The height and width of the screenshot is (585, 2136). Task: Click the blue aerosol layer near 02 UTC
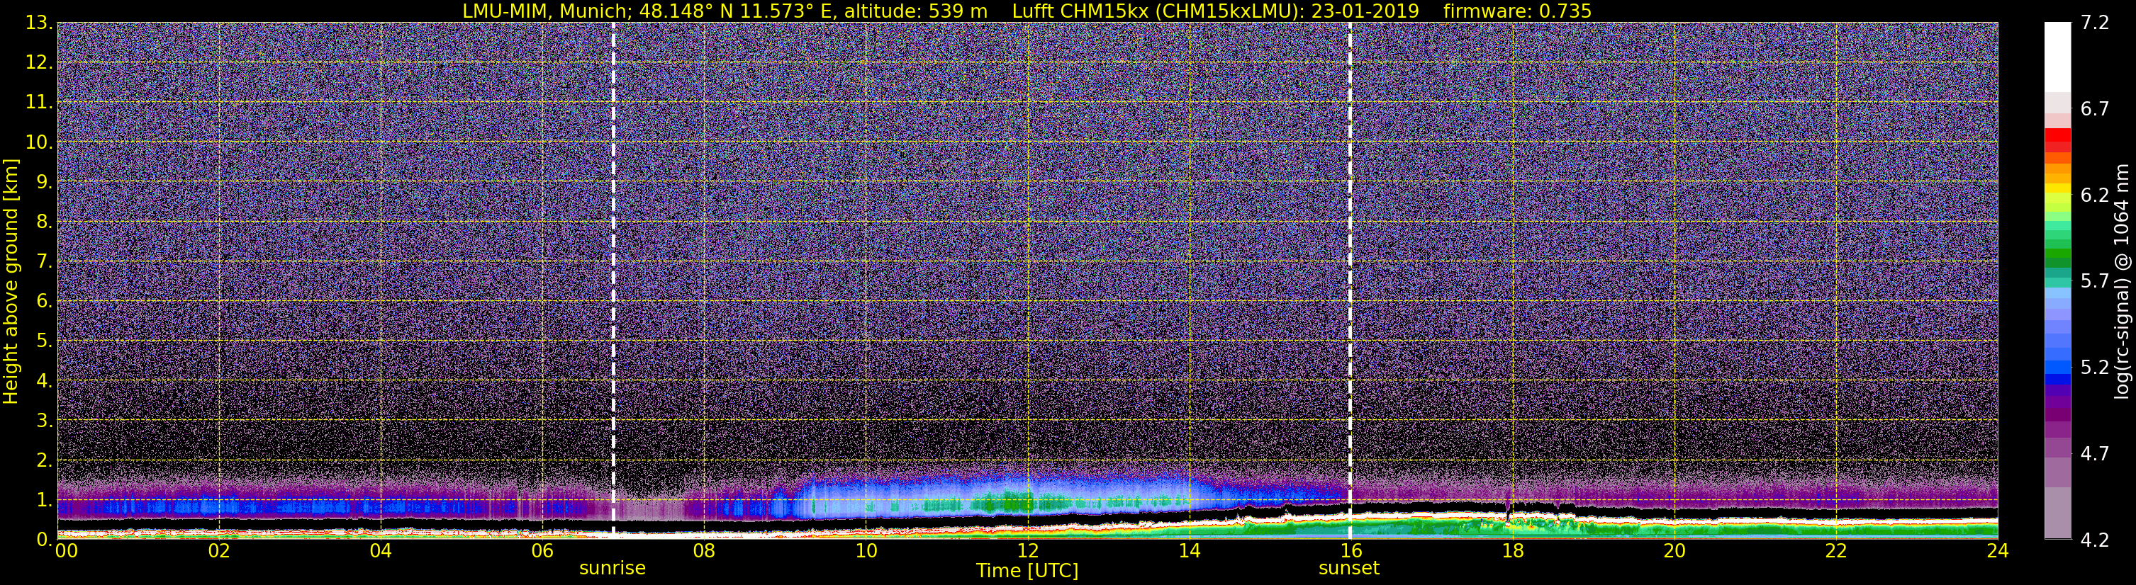[x=218, y=506]
